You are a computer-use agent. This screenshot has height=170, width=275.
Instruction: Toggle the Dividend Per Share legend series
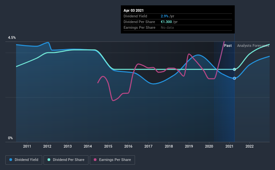tap(66, 160)
